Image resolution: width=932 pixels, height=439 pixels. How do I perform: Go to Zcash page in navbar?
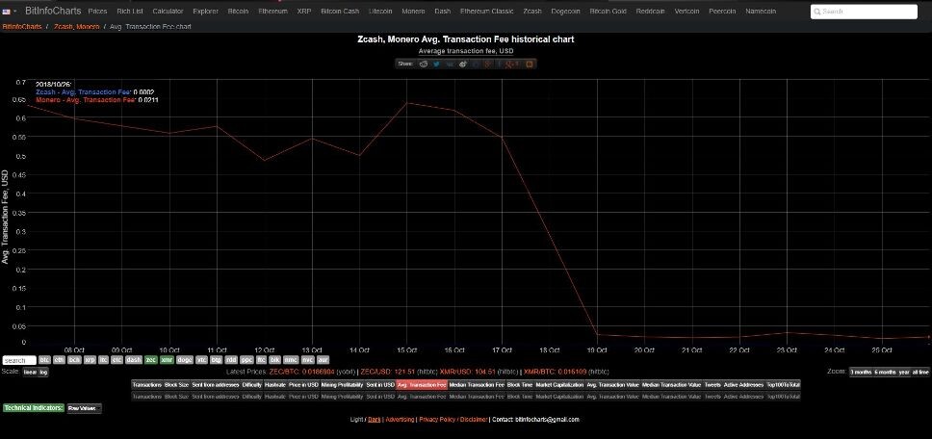[x=532, y=12]
